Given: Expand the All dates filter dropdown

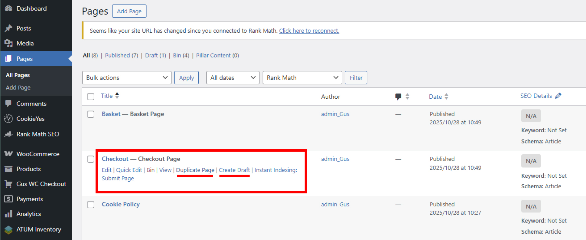Looking at the screenshot, I should tap(233, 78).
